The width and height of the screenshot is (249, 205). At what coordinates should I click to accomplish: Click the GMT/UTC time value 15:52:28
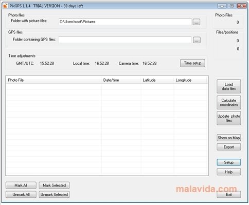click(x=47, y=63)
